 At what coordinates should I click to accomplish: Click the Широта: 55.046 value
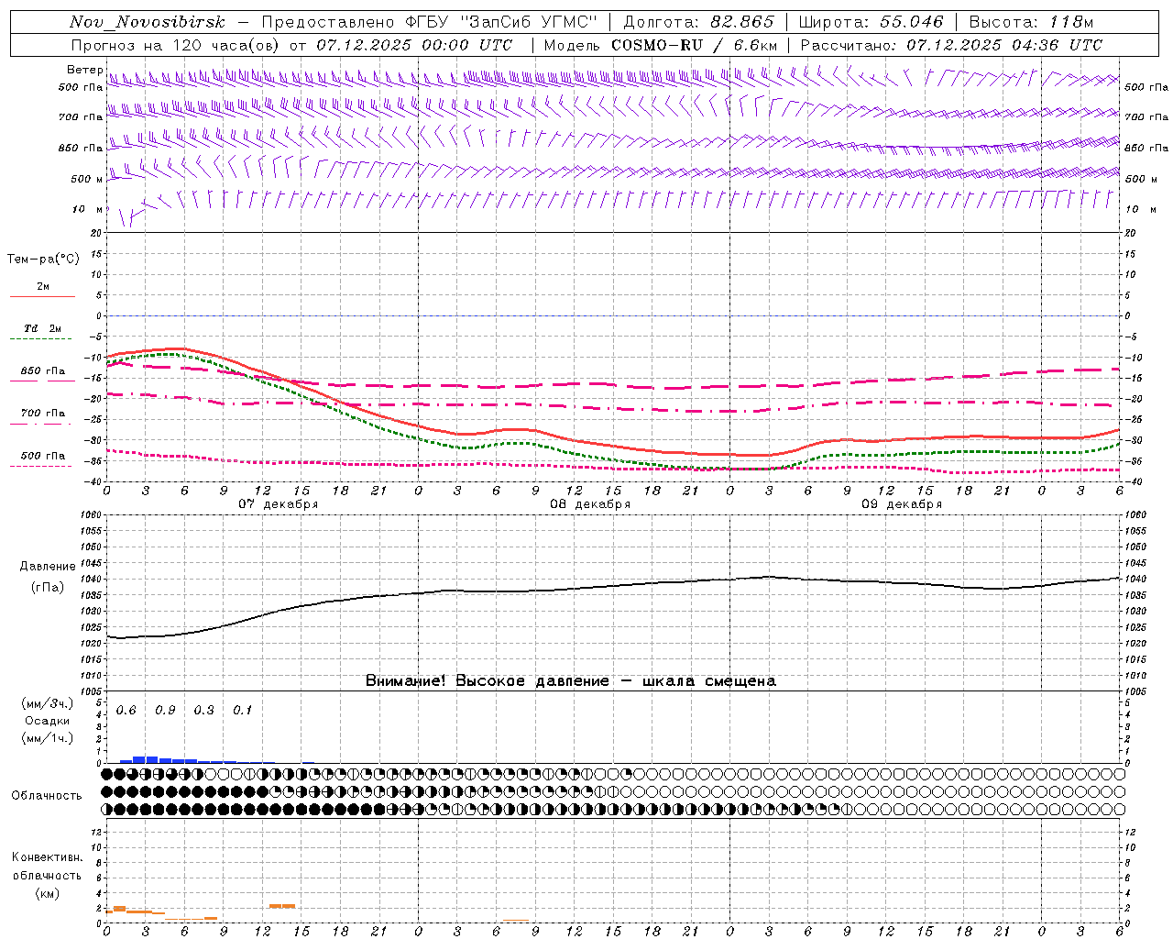871,22
